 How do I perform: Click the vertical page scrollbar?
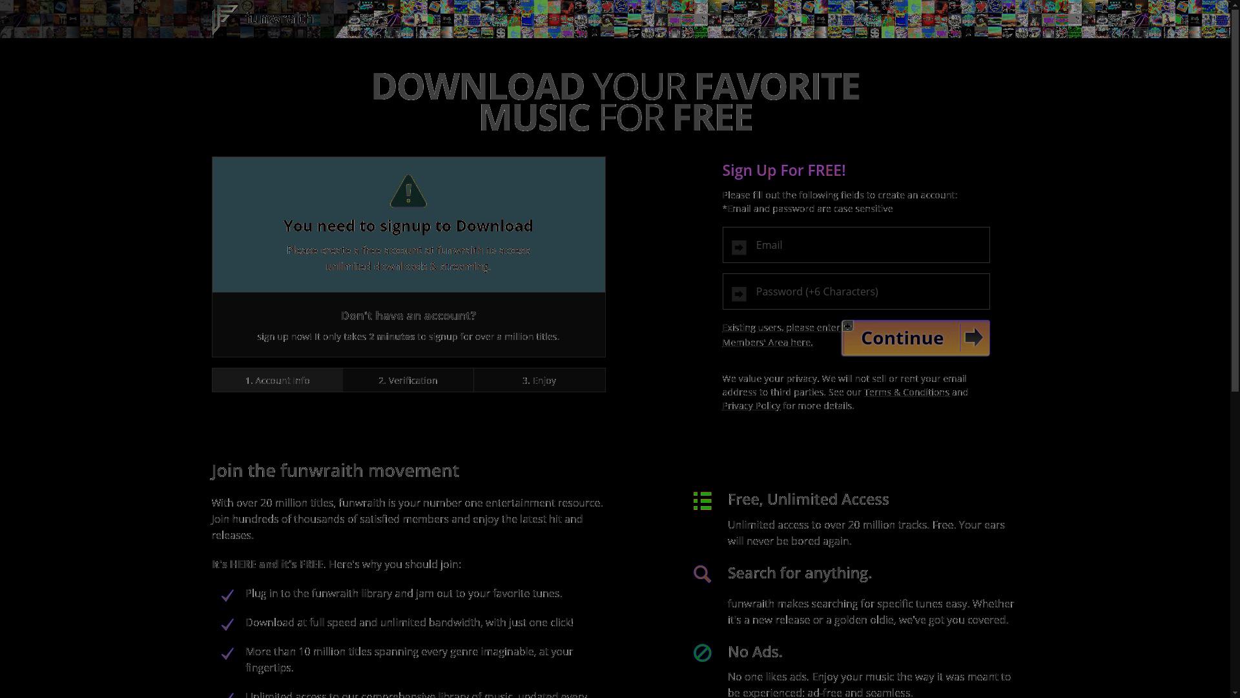click(x=1235, y=349)
